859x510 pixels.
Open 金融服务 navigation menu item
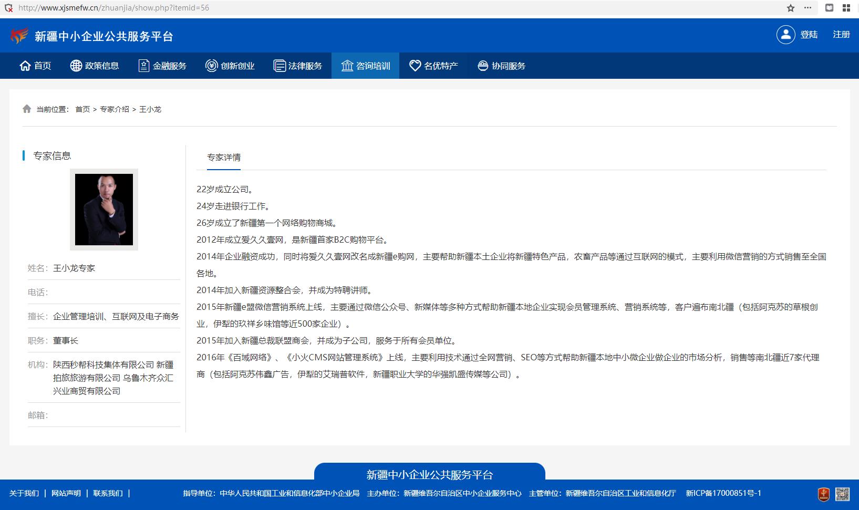[x=162, y=66]
